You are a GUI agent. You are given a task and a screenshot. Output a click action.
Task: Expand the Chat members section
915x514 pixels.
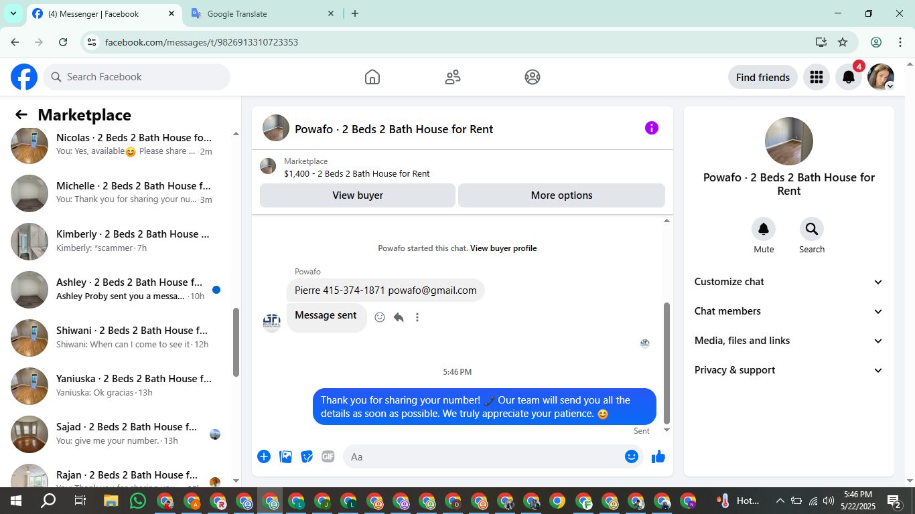tap(789, 311)
